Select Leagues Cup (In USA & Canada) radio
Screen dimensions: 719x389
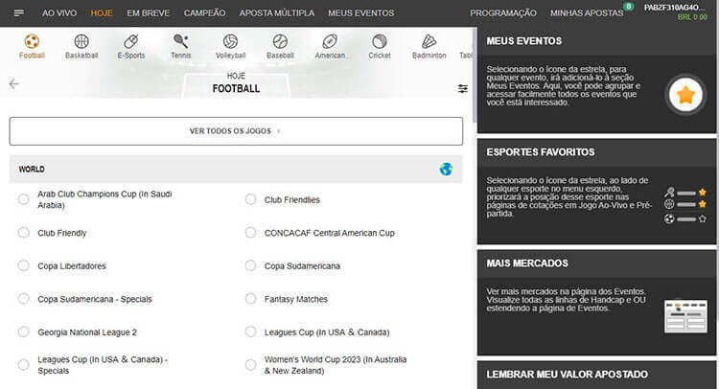point(250,332)
